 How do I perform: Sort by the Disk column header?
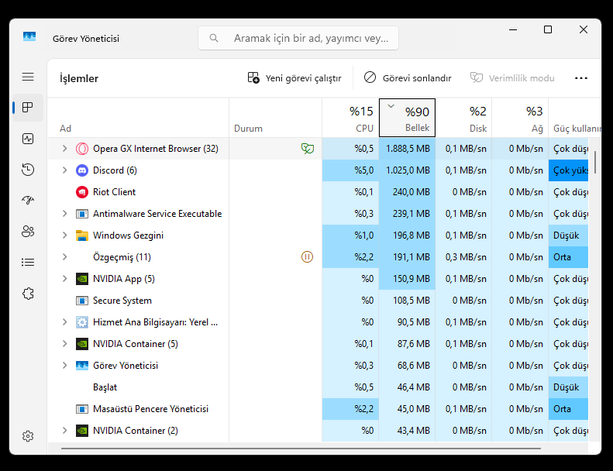(463, 118)
